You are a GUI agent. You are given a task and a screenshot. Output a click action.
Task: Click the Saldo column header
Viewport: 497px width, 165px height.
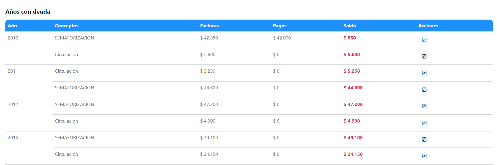point(350,26)
